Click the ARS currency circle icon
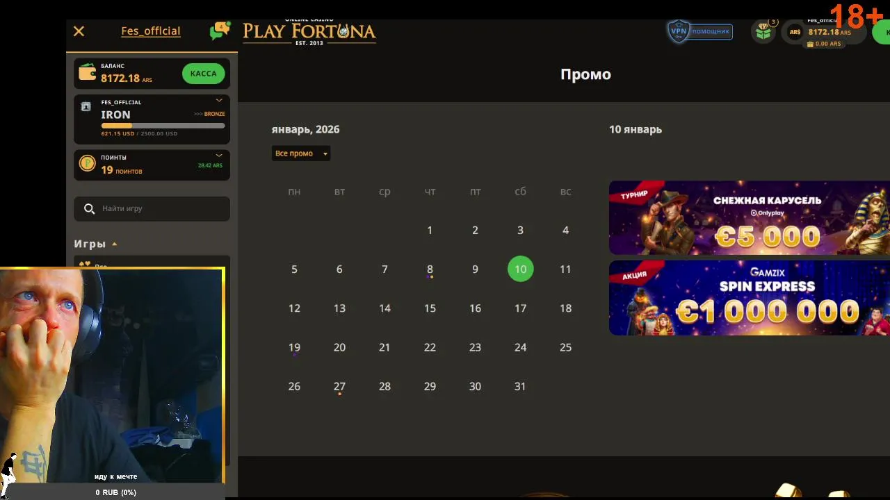Viewport: 890px width, 500px height. pyautogui.click(x=795, y=32)
